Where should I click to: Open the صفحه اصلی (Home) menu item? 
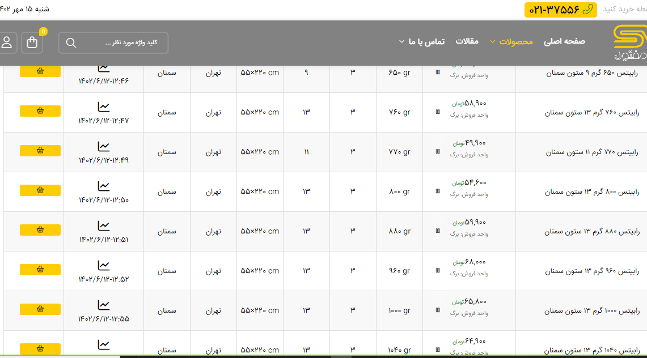(564, 41)
